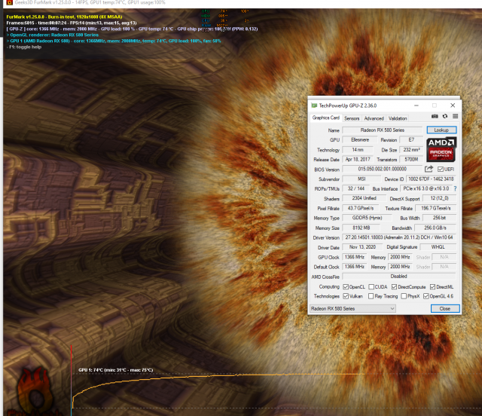Screen dimensions: 482x416
Task: Click the Die Size value 232 mm²
Action: coord(411,150)
